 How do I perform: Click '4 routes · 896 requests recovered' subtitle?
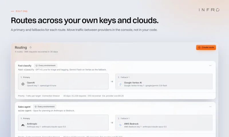(36, 52)
